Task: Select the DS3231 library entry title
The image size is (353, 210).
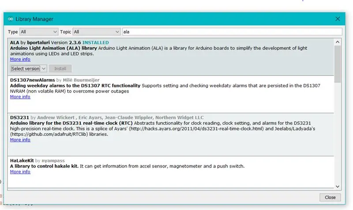Action: coord(19,117)
